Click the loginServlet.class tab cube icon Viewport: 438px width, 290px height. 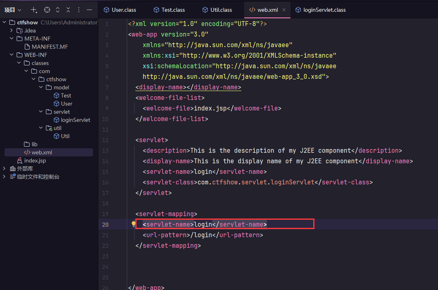pos(298,10)
